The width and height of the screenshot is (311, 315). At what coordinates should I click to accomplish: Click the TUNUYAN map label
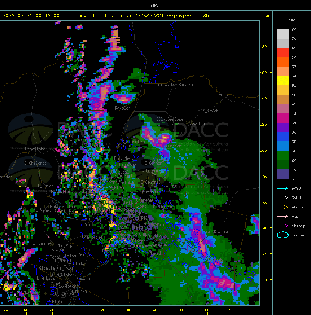pos(79,291)
